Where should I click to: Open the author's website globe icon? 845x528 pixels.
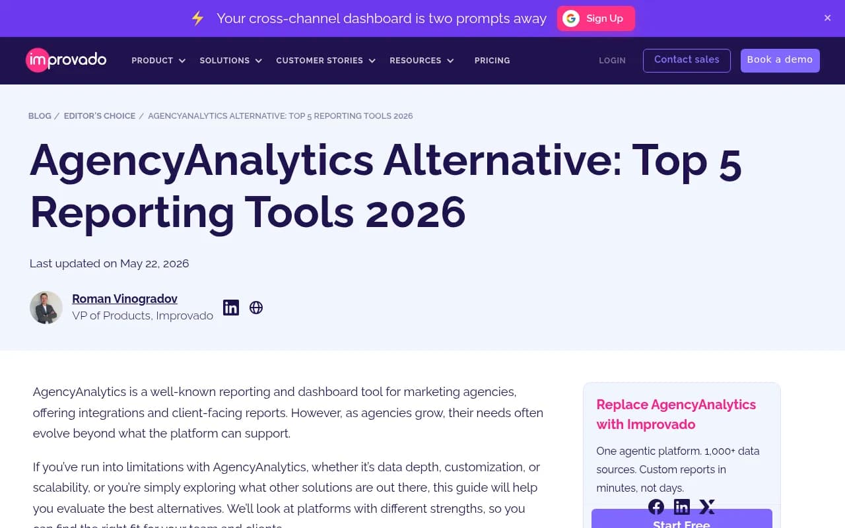coord(256,308)
